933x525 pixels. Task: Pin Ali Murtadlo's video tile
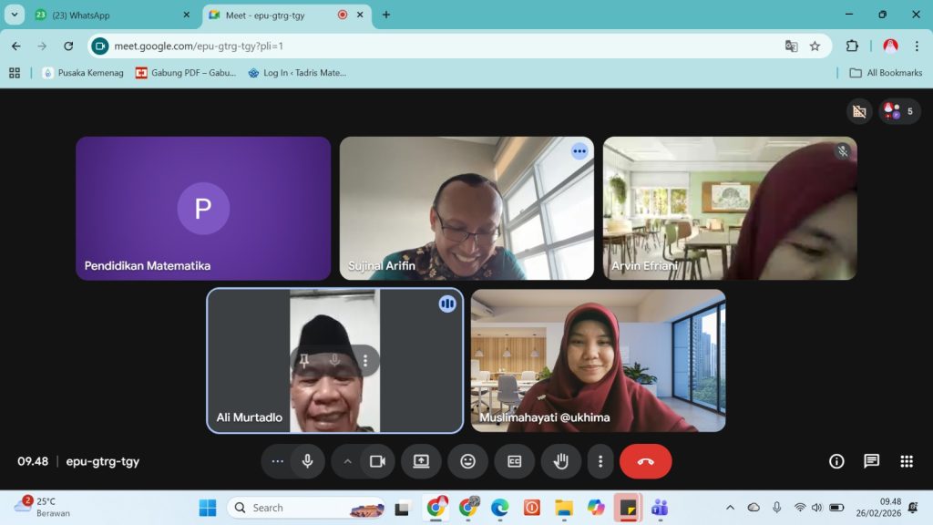(x=304, y=361)
